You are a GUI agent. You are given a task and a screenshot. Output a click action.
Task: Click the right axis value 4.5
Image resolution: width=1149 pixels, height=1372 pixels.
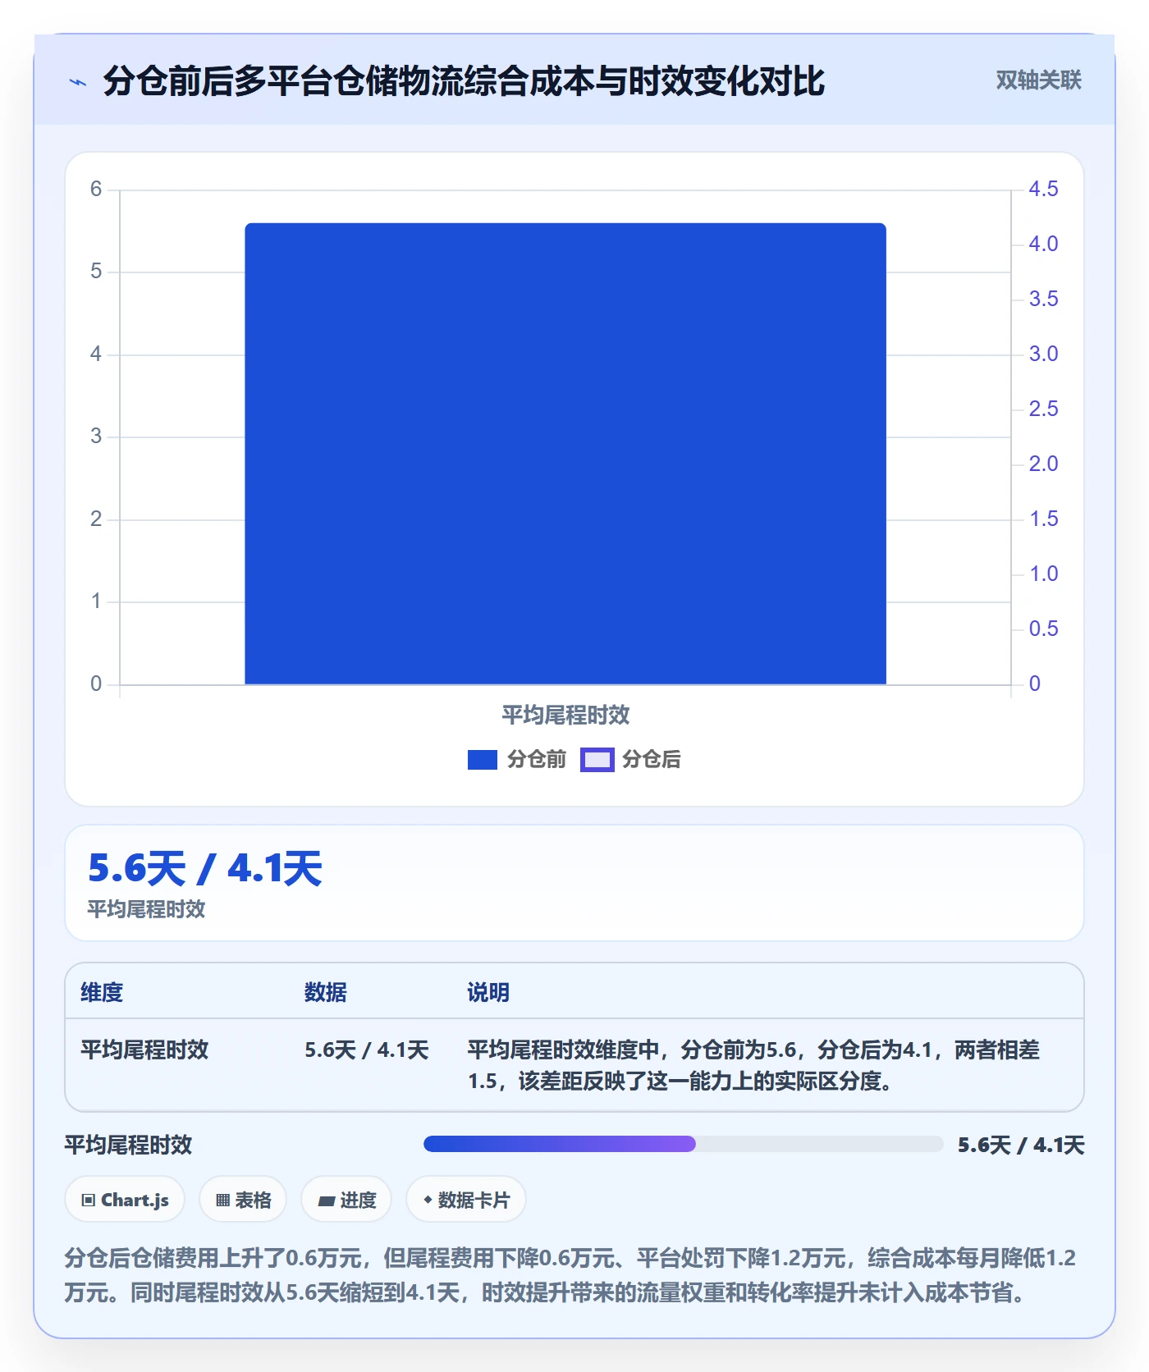[x=1043, y=189]
